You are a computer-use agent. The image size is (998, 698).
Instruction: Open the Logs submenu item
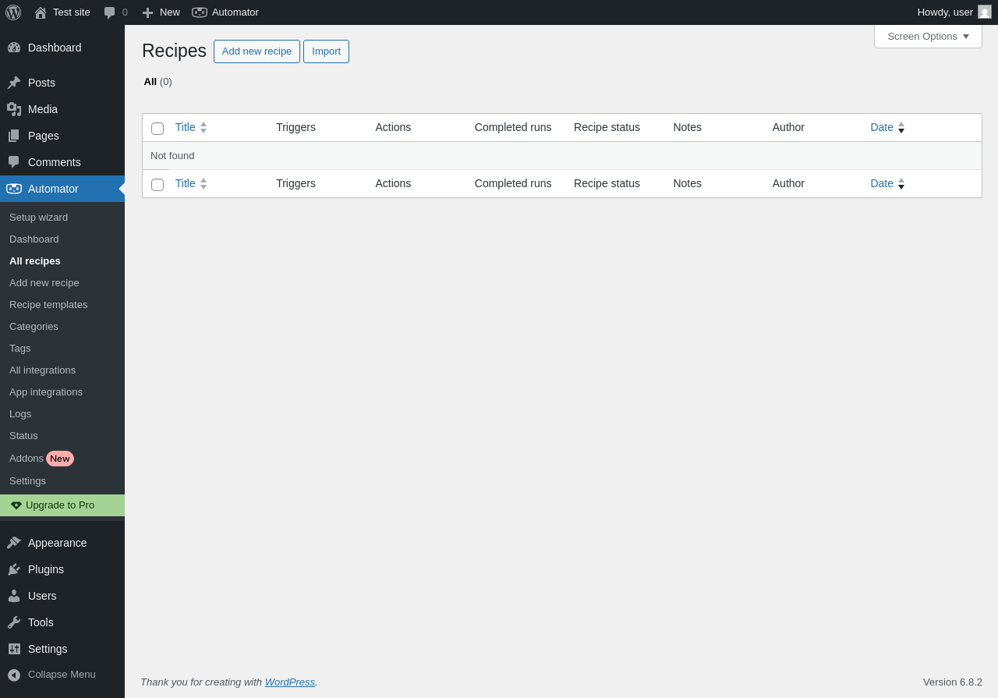pos(20,414)
